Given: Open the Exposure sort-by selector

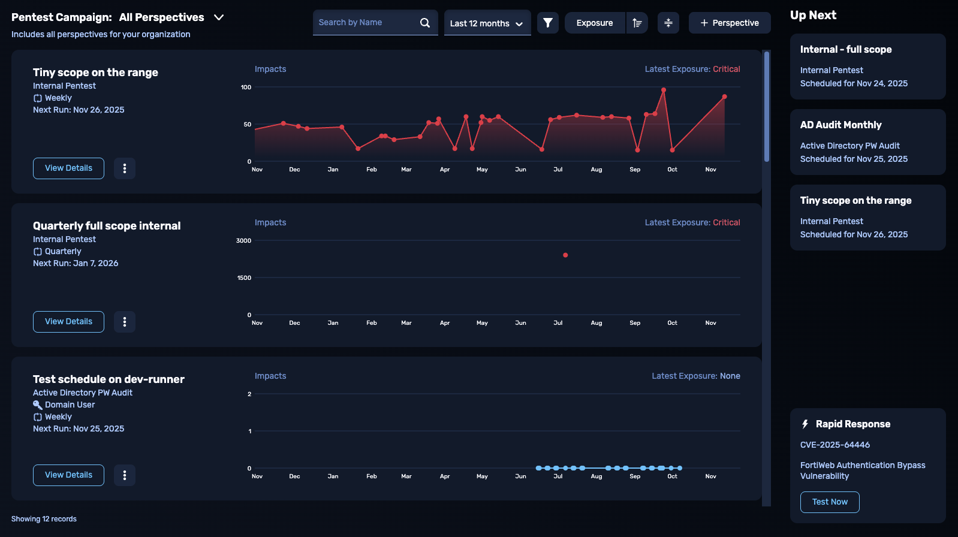Looking at the screenshot, I should (594, 23).
